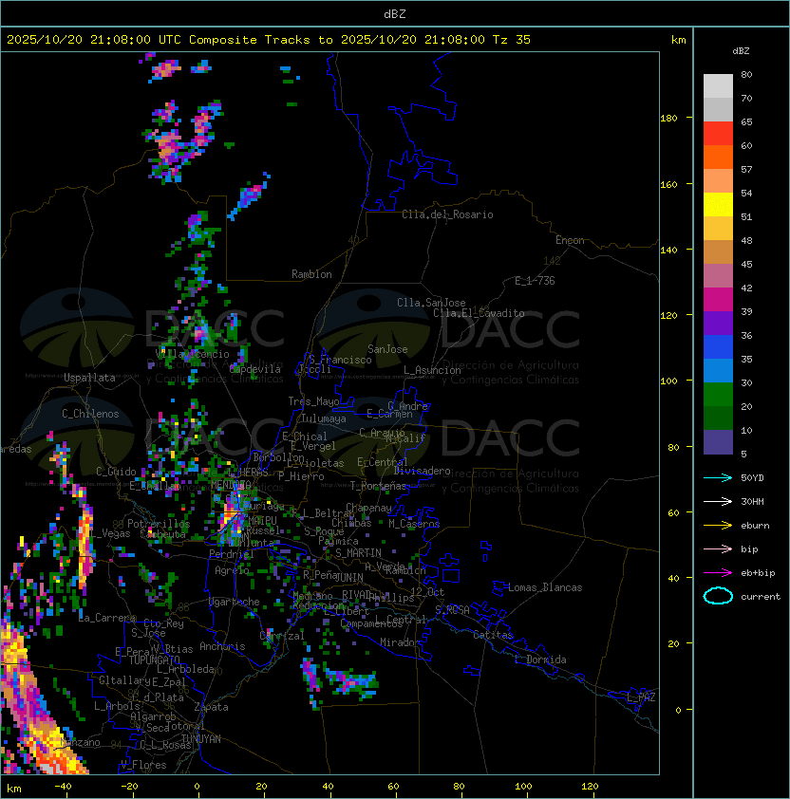Click the bip pink arrow legend icon

(x=718, y=548)
